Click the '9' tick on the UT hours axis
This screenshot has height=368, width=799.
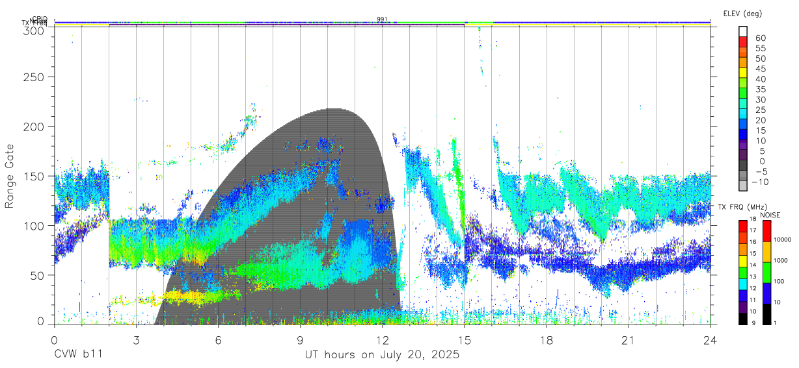click(300, 339)
